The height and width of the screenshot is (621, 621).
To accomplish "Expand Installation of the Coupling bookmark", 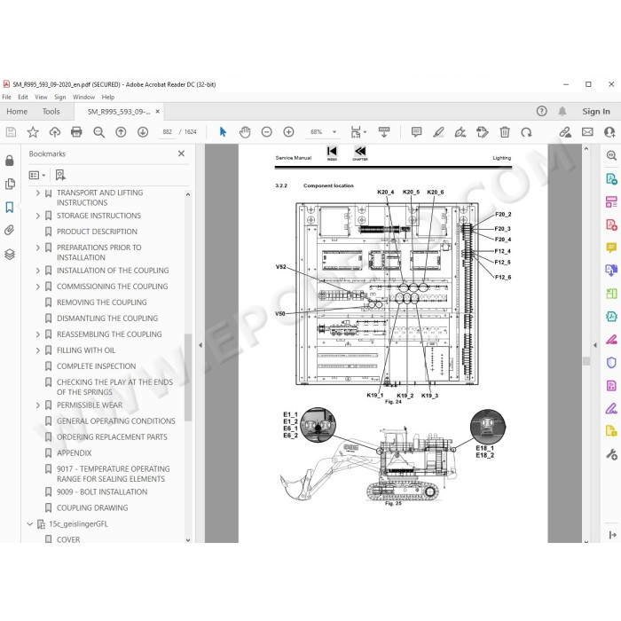I will 37,271.
